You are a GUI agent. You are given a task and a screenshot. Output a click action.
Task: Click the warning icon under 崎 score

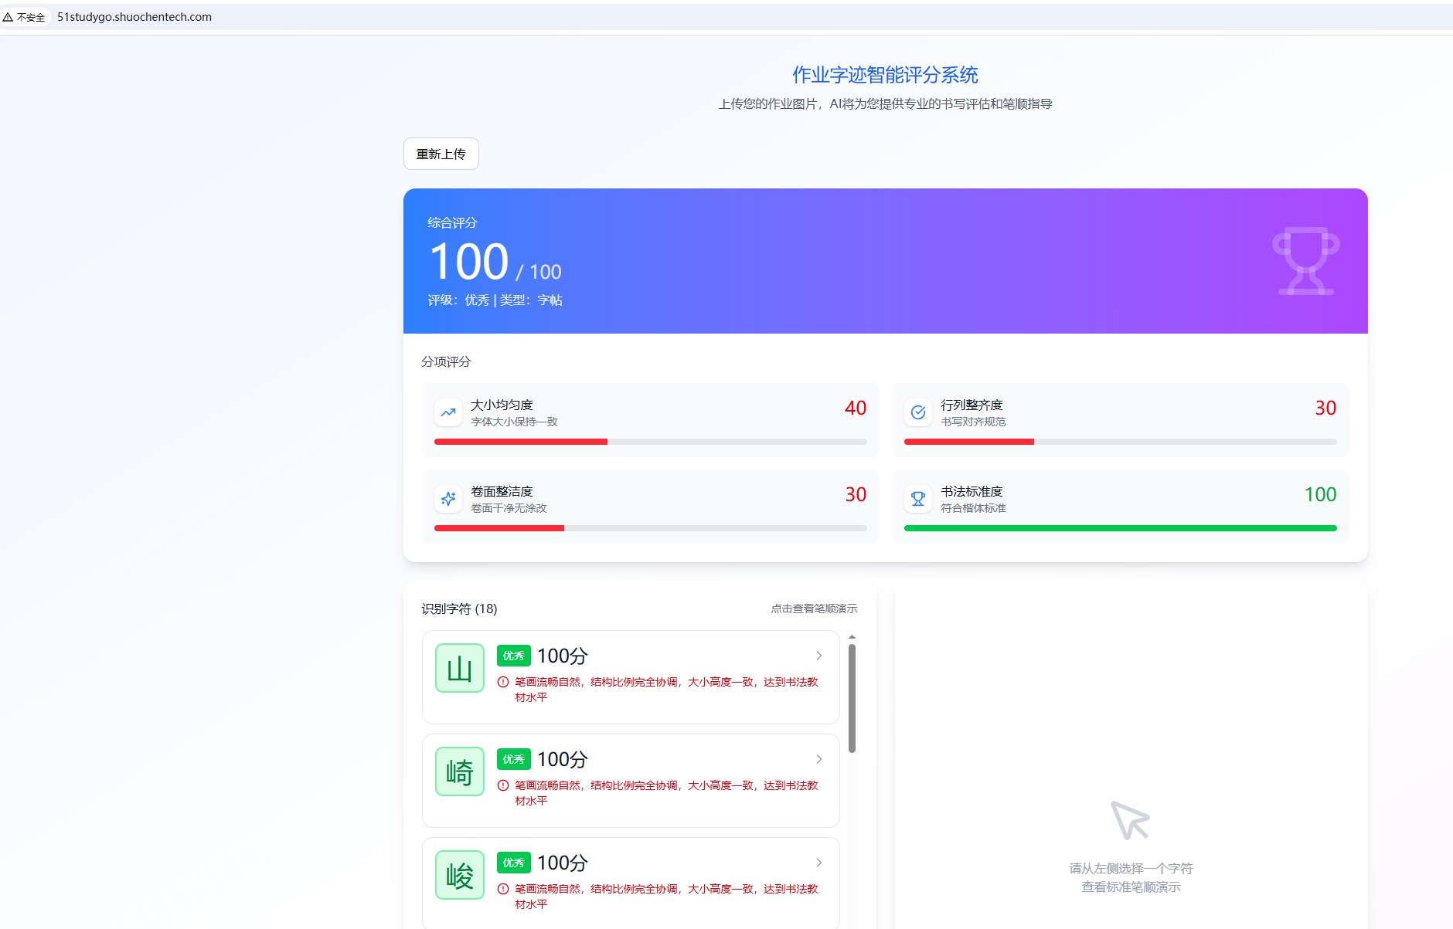pos(503,785)
